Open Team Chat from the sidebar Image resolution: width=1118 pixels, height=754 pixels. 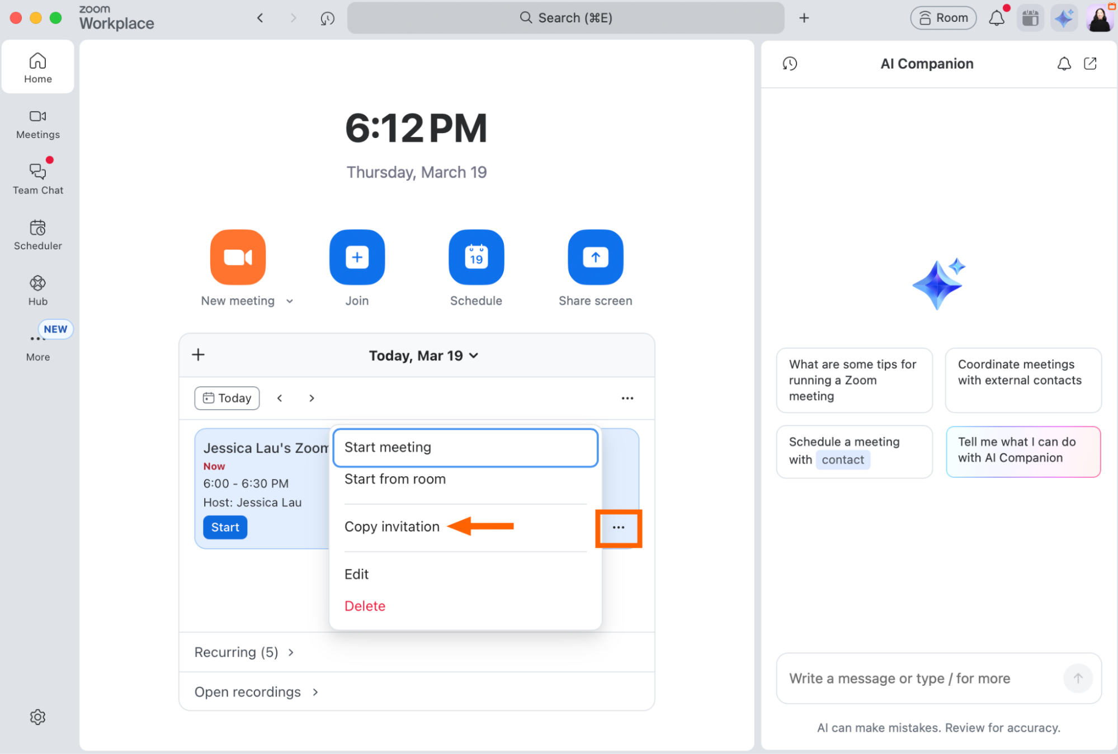pos(37,178)
